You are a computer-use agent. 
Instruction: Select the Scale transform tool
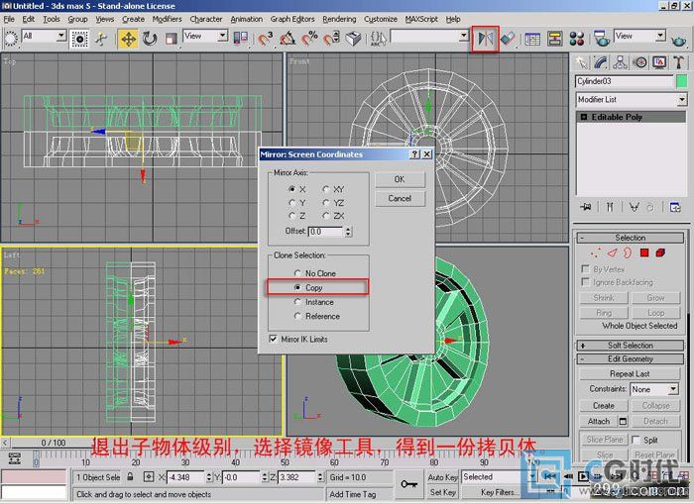click(171, 39)
